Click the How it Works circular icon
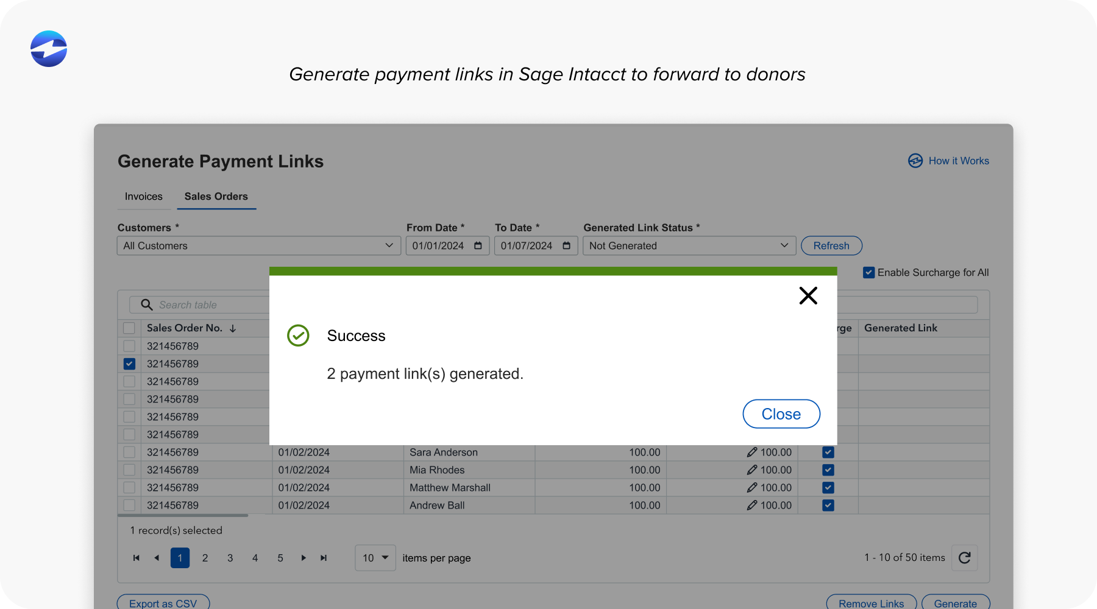The width and height of the screenshot is (1097, 609). click(x=915, y=160)
